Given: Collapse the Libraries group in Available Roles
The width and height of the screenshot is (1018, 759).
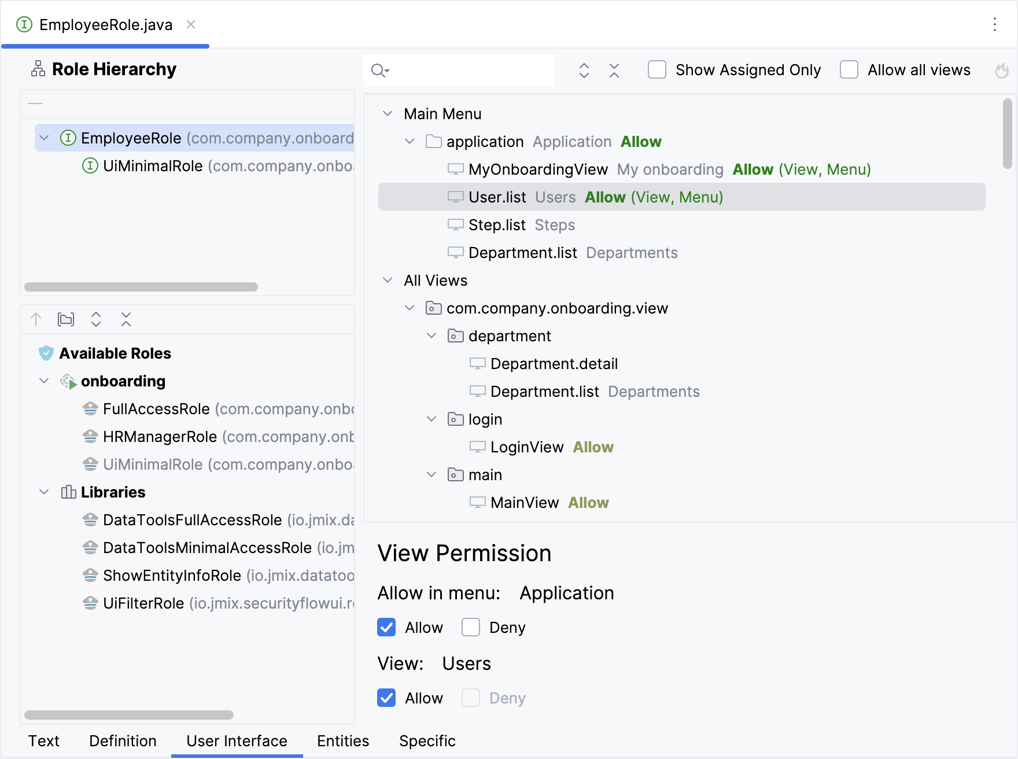Looking at the screenshot, I should tap(44, 492).
